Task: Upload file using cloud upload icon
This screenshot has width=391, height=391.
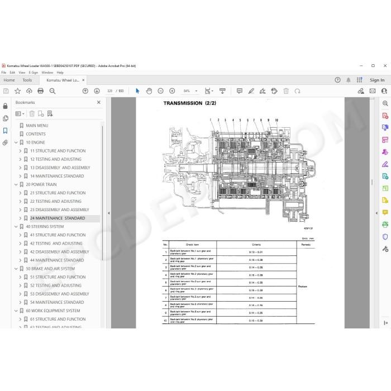Action: pos(29,91)
